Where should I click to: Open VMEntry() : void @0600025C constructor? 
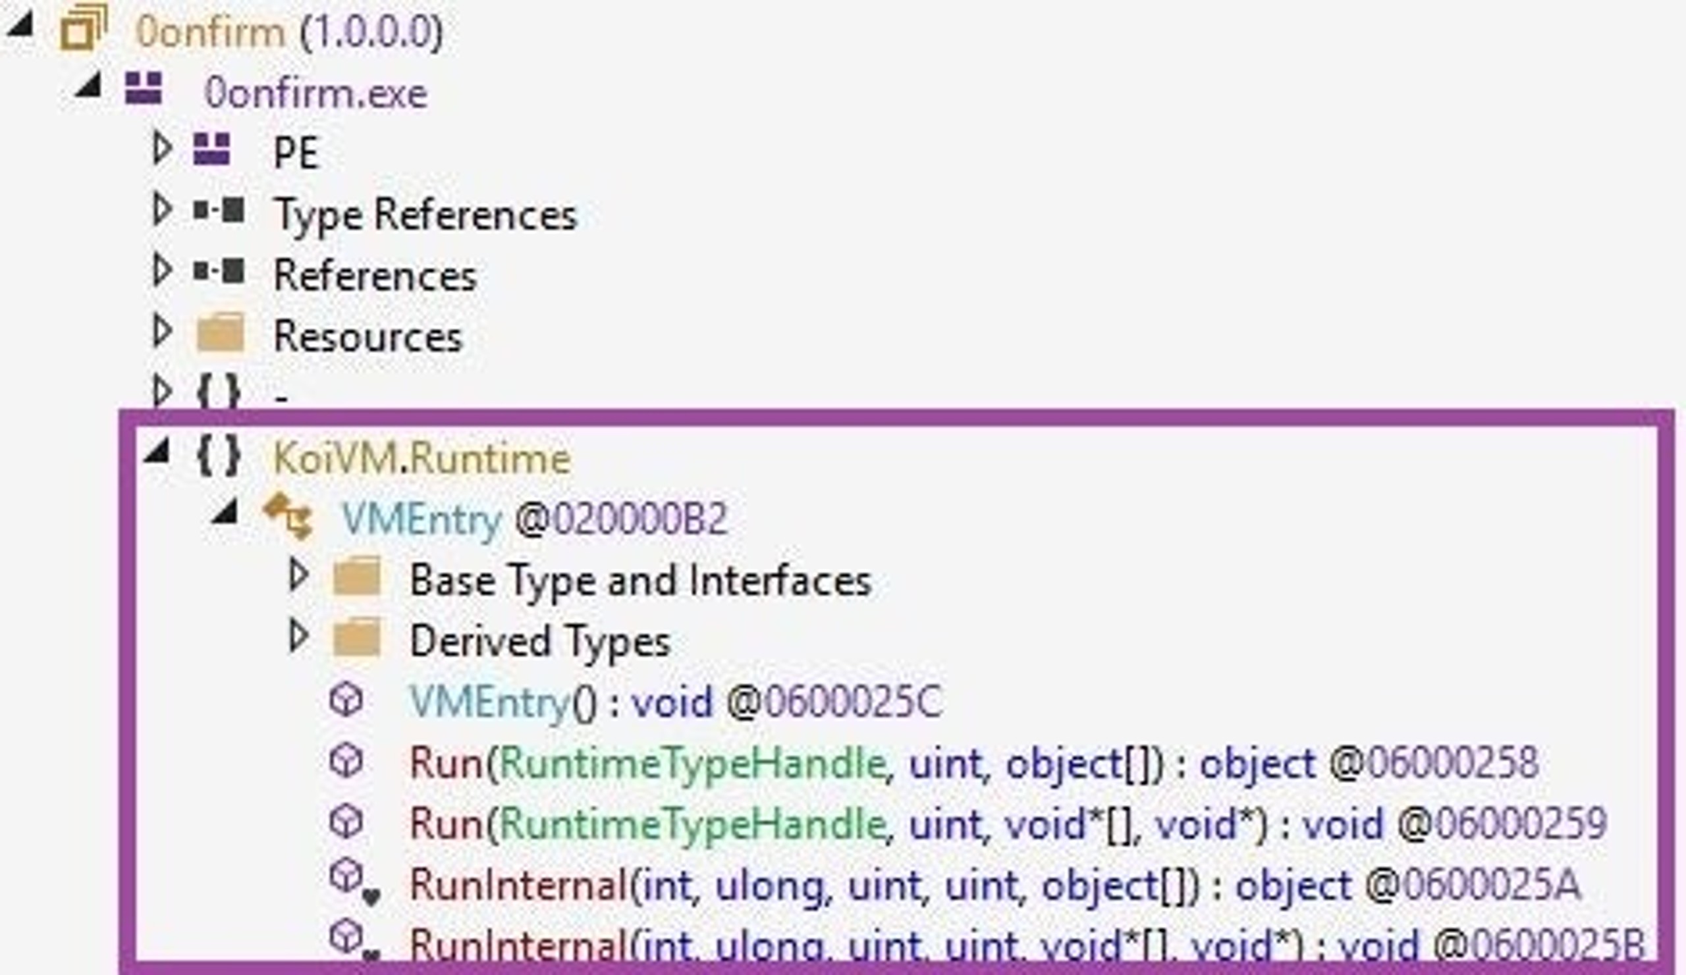(676, 703)
